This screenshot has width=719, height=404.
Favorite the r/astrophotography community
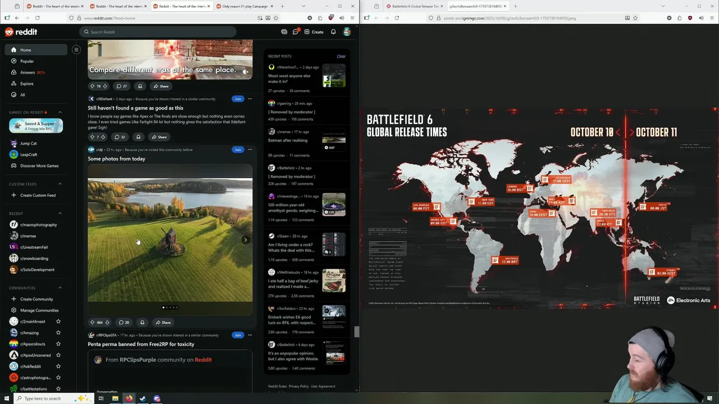(x=58, y=378)
